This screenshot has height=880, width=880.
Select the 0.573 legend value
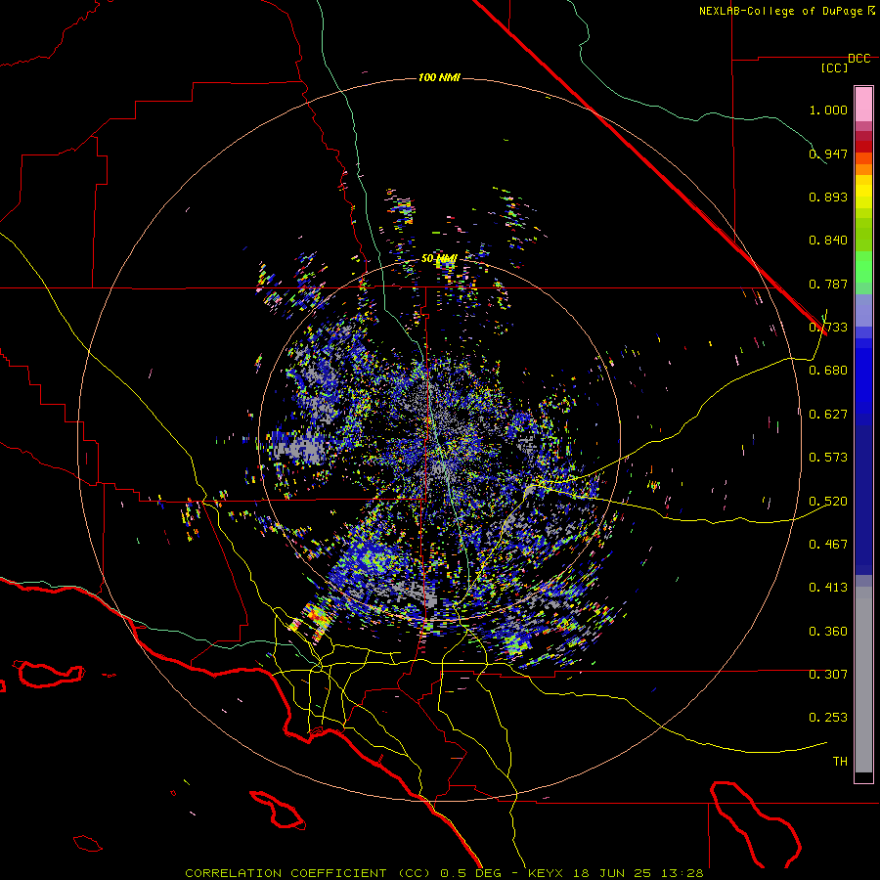coord(828,458)
